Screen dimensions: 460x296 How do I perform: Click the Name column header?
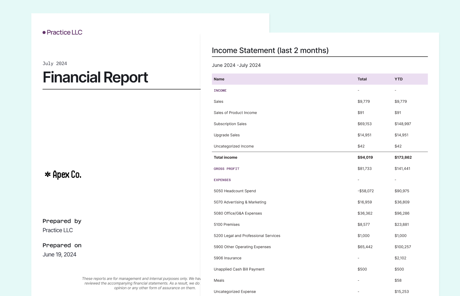pos(219,79)
